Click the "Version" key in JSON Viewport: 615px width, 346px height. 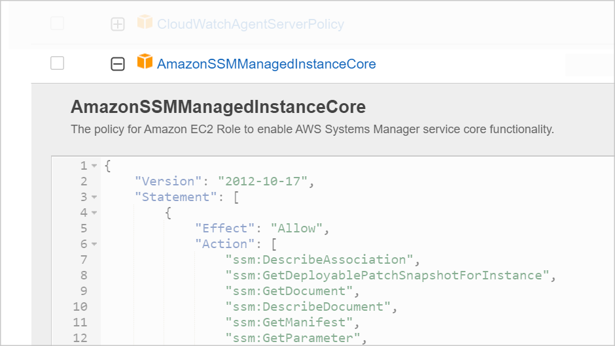click(168, 181)
